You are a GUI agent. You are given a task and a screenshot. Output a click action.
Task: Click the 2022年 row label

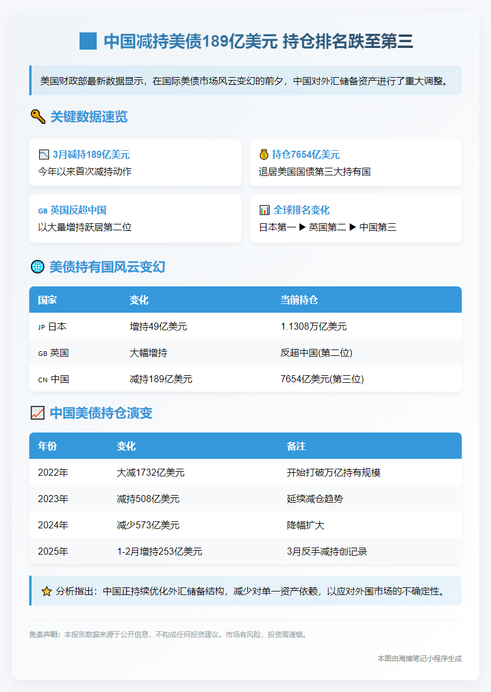(53, 473)
